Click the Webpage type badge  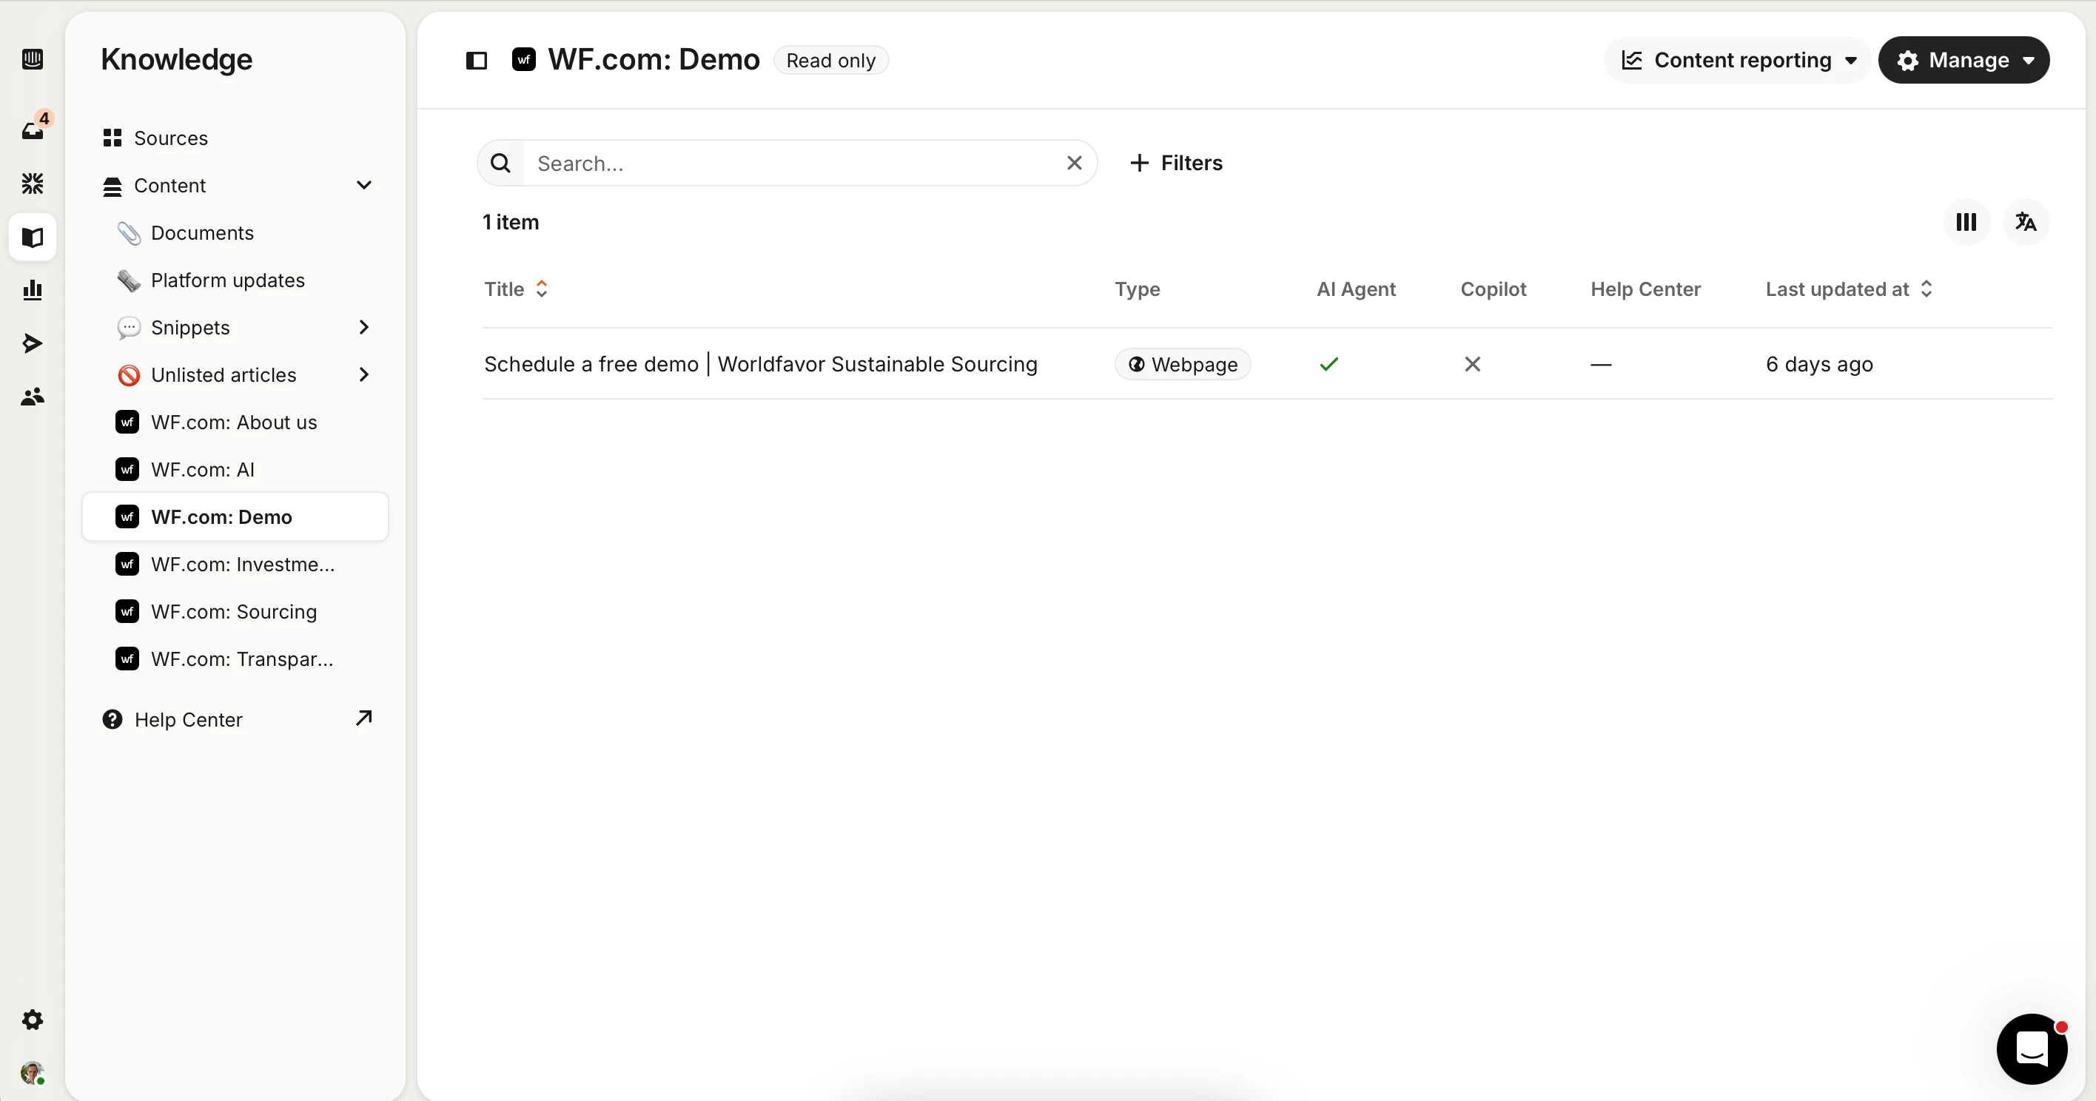[1182, 364]
